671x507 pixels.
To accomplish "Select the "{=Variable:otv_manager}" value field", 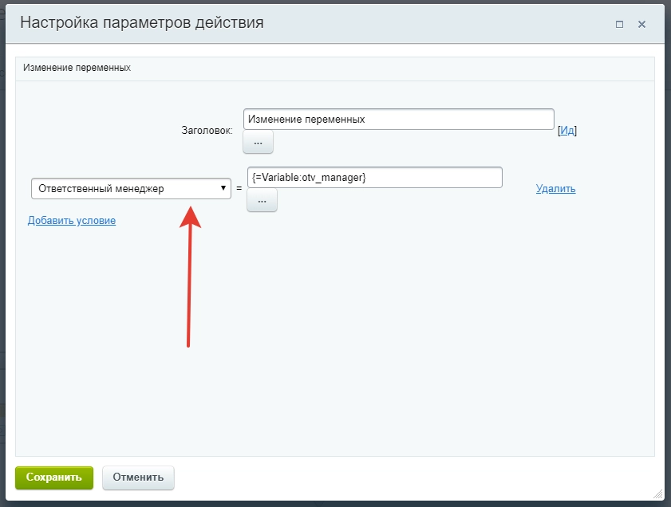I will [373, 177].
